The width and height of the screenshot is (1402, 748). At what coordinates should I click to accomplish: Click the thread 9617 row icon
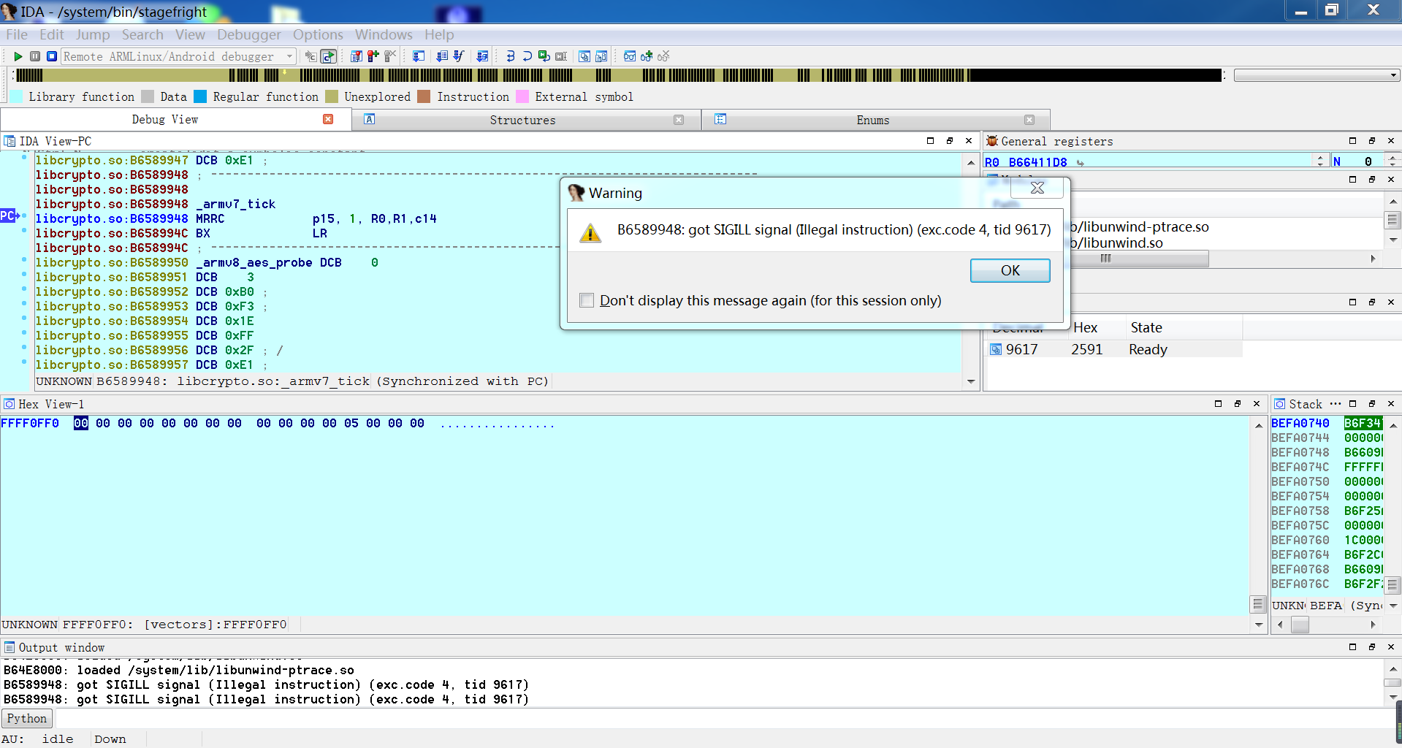[996, 349]
